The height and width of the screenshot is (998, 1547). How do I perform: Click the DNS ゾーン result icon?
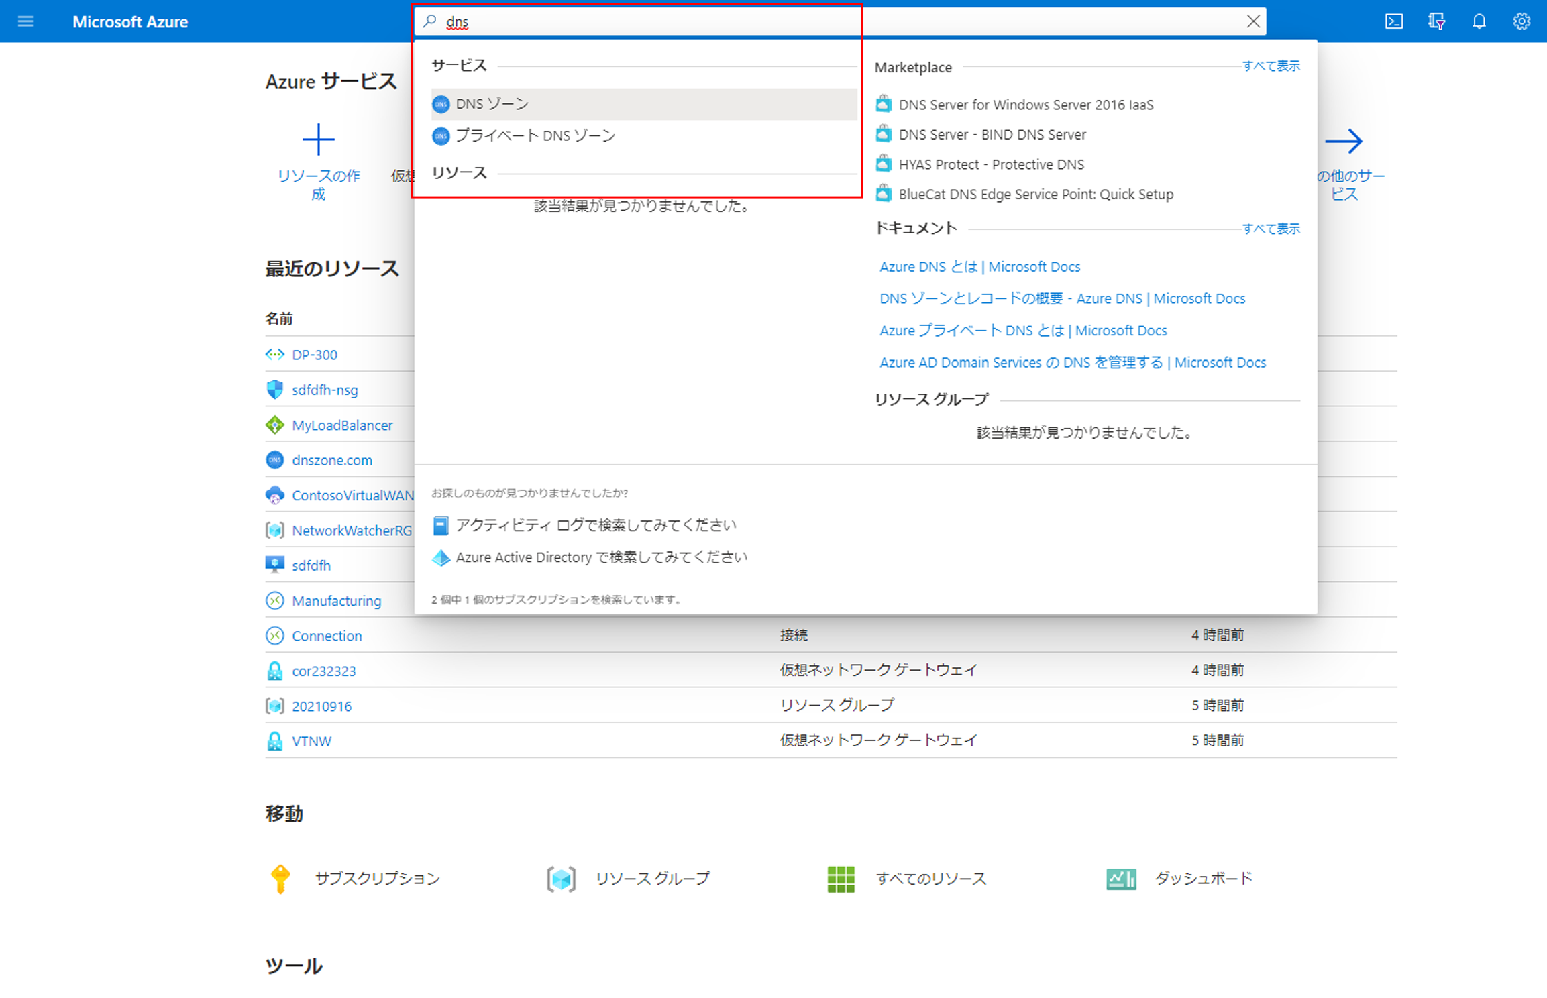[441, 104]
